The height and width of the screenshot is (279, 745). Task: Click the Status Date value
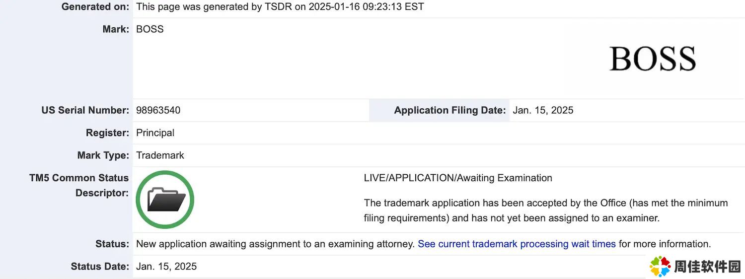166,267
